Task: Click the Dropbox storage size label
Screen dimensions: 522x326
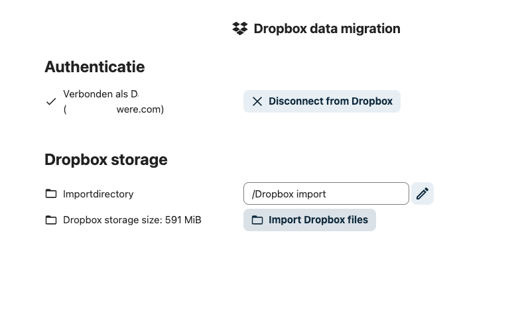Action: point(113,220)
